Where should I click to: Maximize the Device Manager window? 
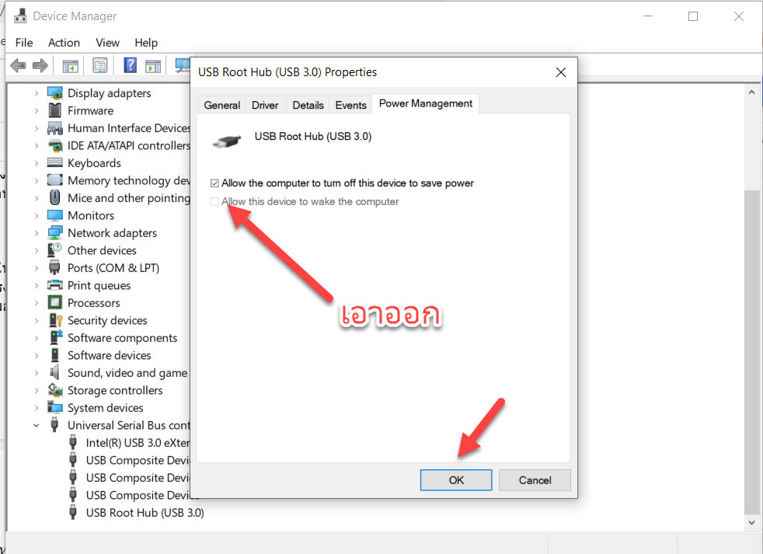click(693, 16)
